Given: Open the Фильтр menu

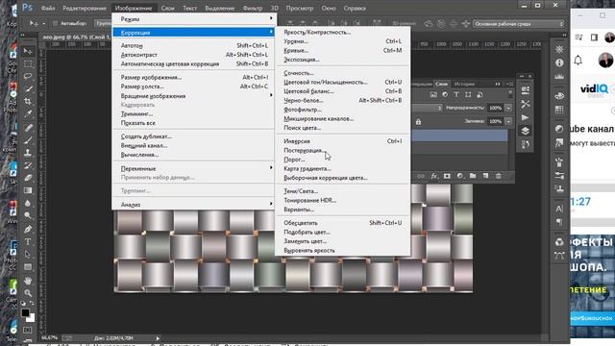Looking at the screenshot, I should tap(253, 8).
